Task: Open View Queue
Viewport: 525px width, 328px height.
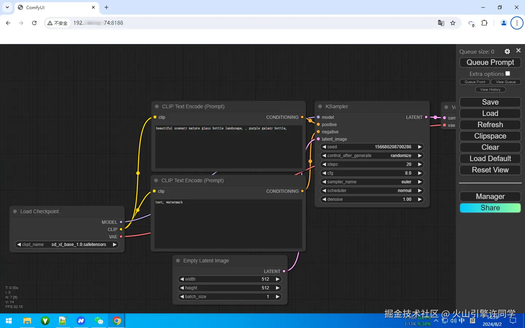Action: [x=506, y=82]
